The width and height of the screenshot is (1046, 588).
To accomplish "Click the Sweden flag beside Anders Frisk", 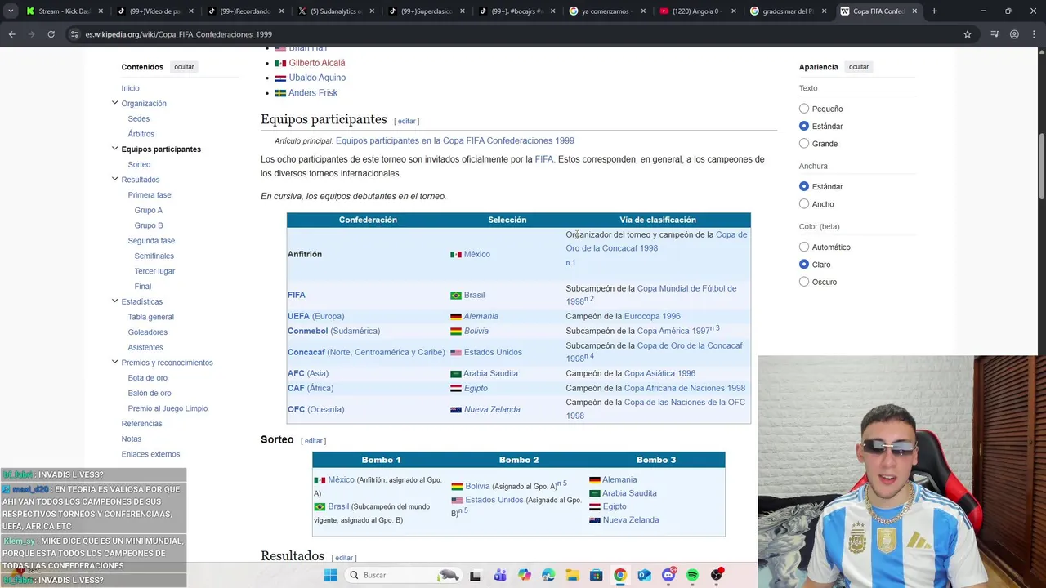I will [280, 93].
